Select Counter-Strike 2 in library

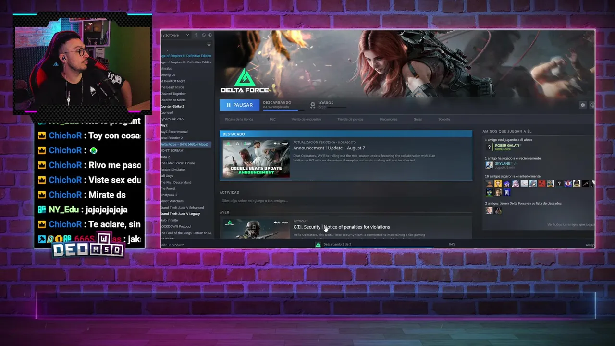[x=172, y=106]
